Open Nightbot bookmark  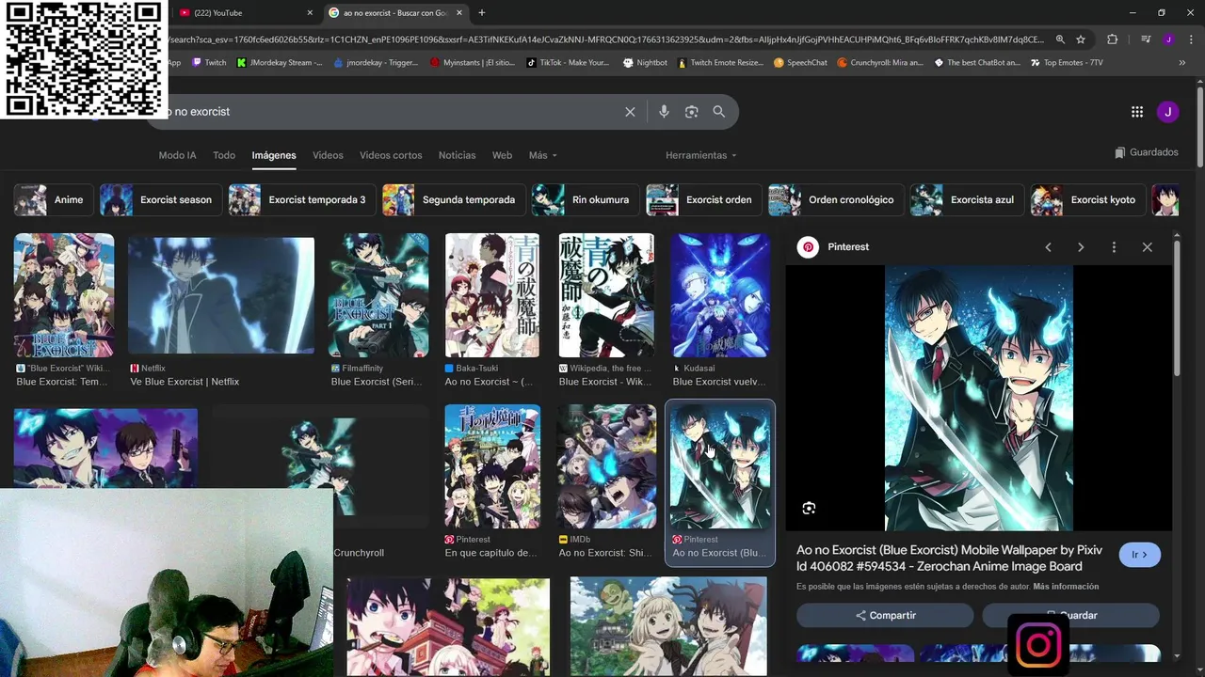645,63
